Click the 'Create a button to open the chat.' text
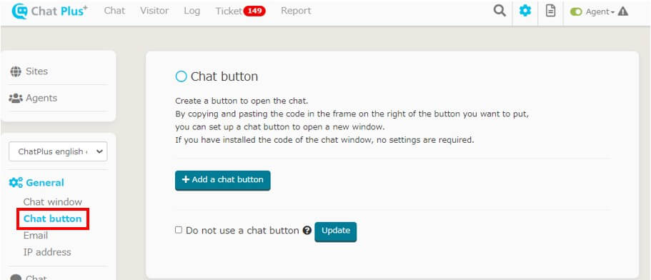Image resolution: width=651 pixels, height=280 pixels. tap(242, 101)
